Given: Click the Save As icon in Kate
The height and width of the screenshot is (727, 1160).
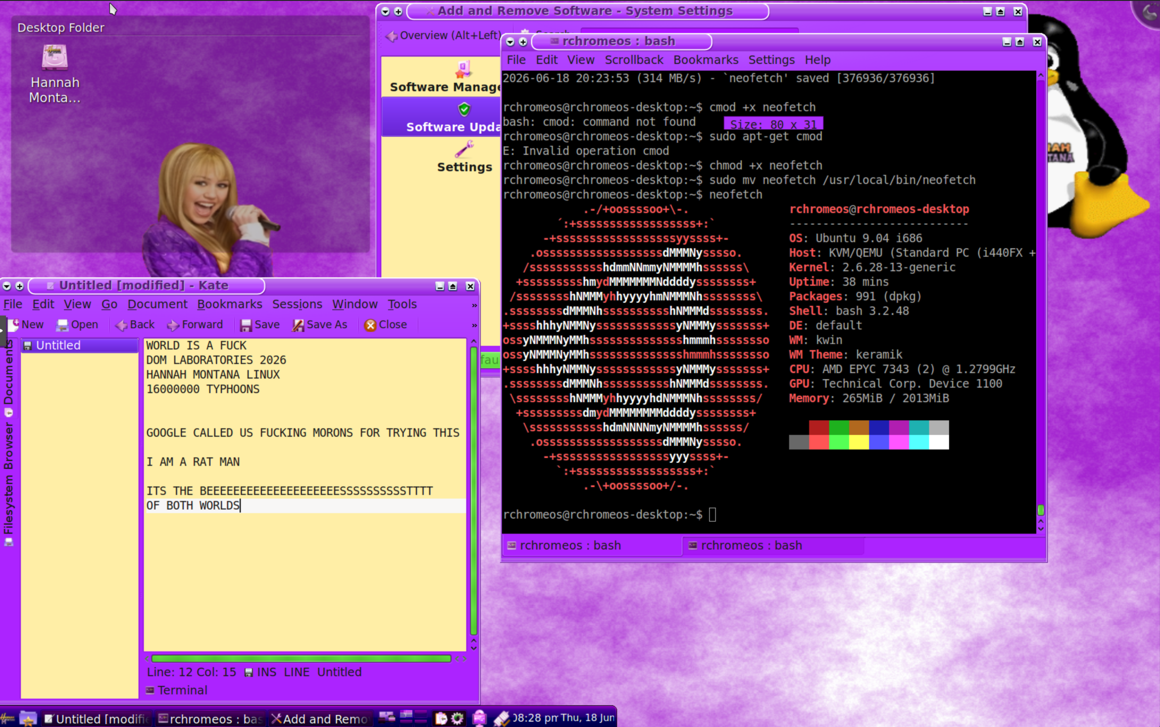Looking at the screenshot, I should click(298, 326).
